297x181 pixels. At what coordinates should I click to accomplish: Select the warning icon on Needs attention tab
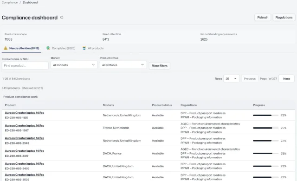6,48
